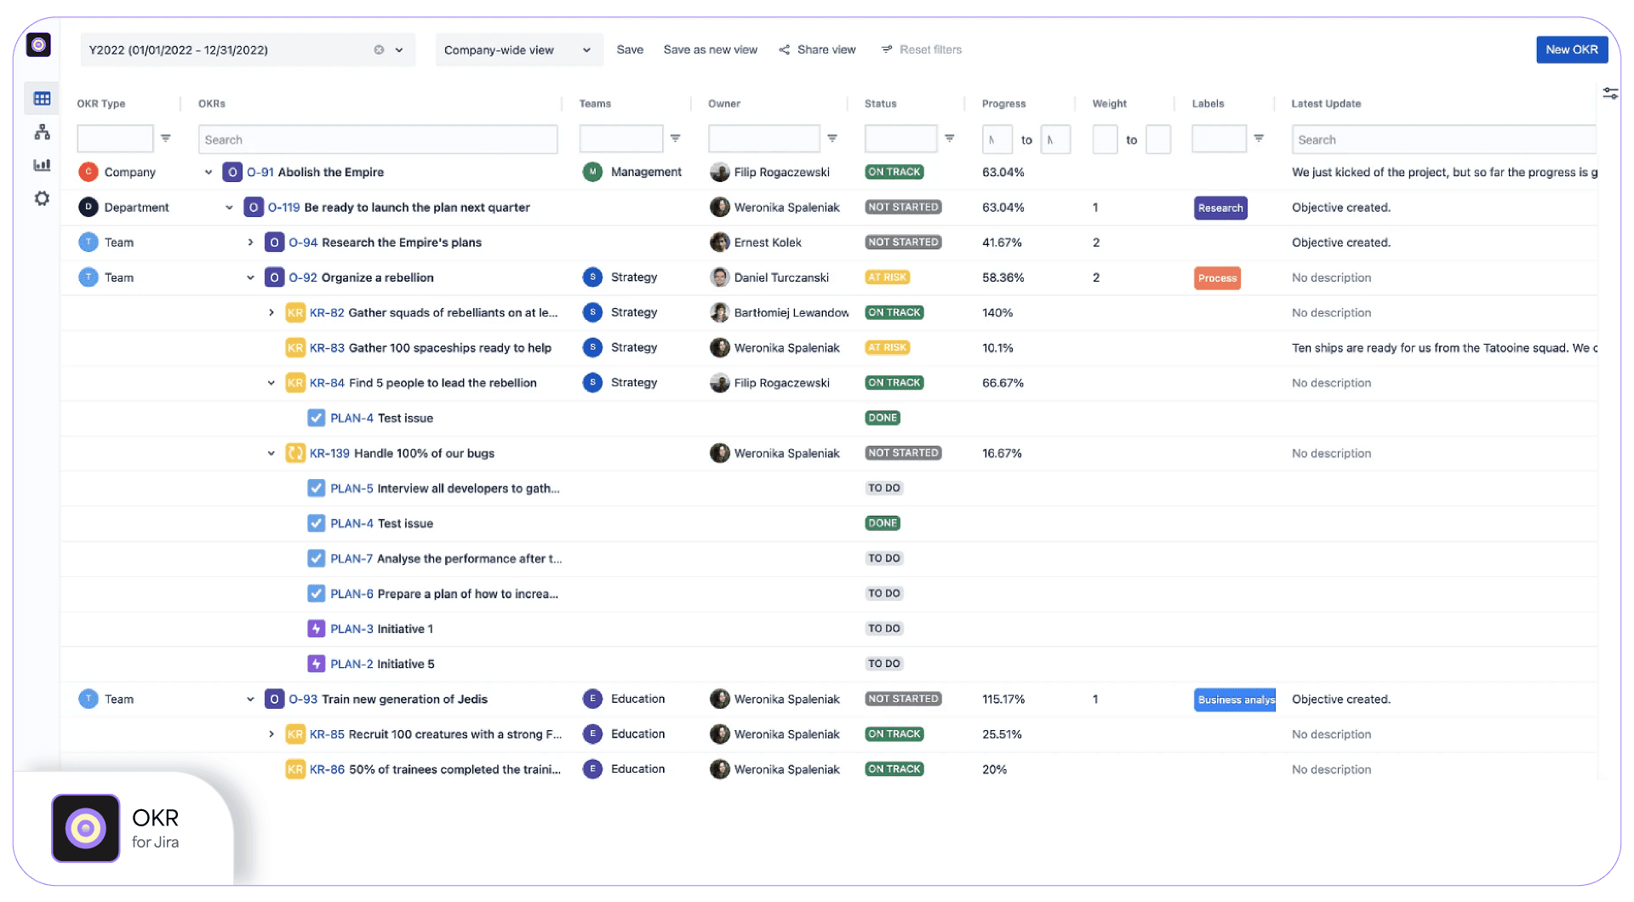Click the Progress minimum value field

pos(997,140)
